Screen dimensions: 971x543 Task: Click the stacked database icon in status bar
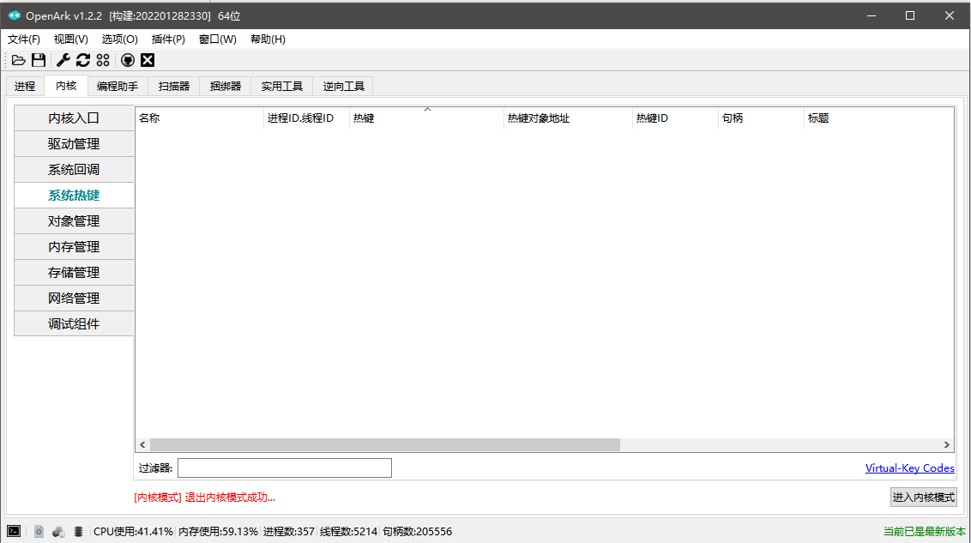78,531
